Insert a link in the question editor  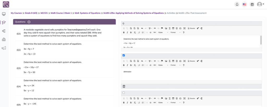[x=155, y=28]
